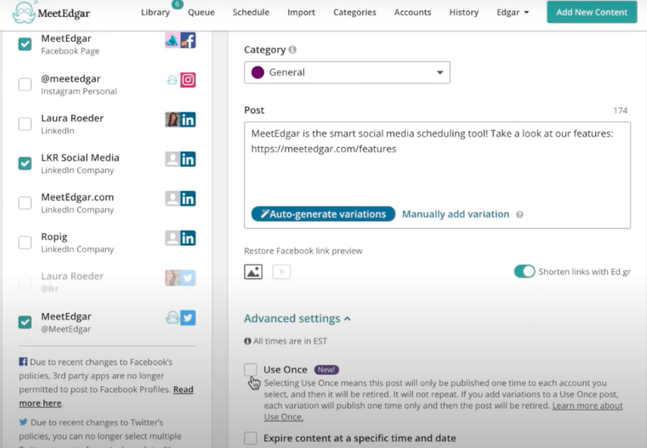The image size is (647, 448).
Task: Click the Instagram icon beside @meetedgar
Action: point(188,80)
